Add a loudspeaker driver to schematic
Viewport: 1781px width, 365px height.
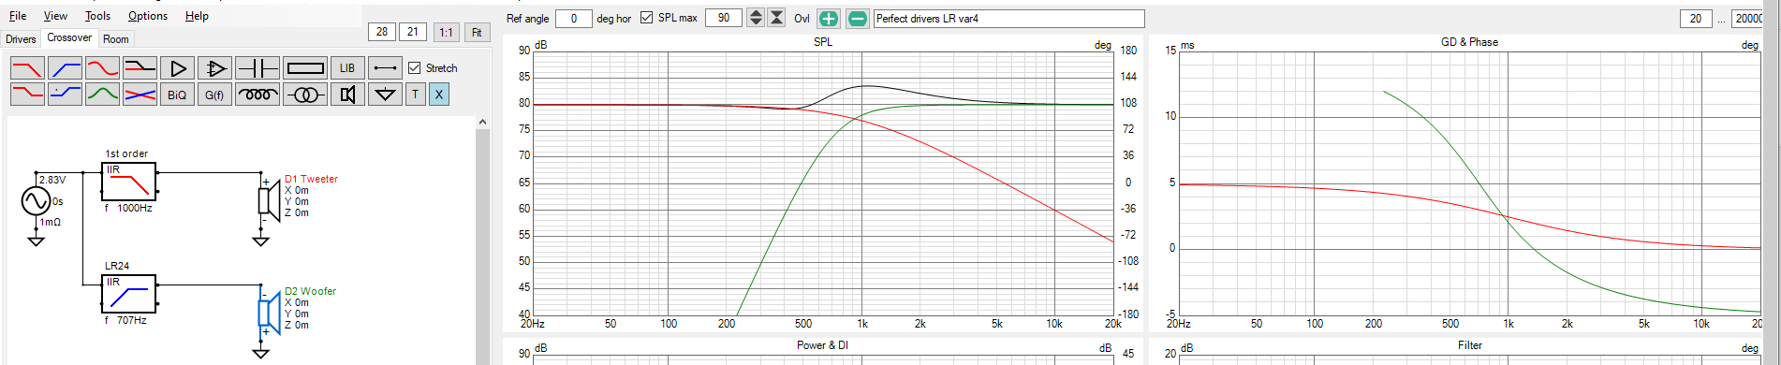[x=347, y=95]
